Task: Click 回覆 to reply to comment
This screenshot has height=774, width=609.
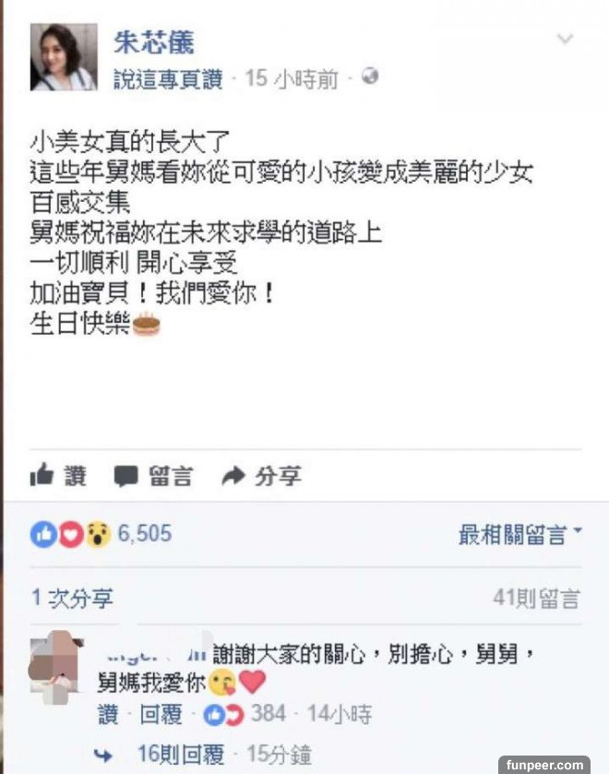Action: [x=161, y=714]
